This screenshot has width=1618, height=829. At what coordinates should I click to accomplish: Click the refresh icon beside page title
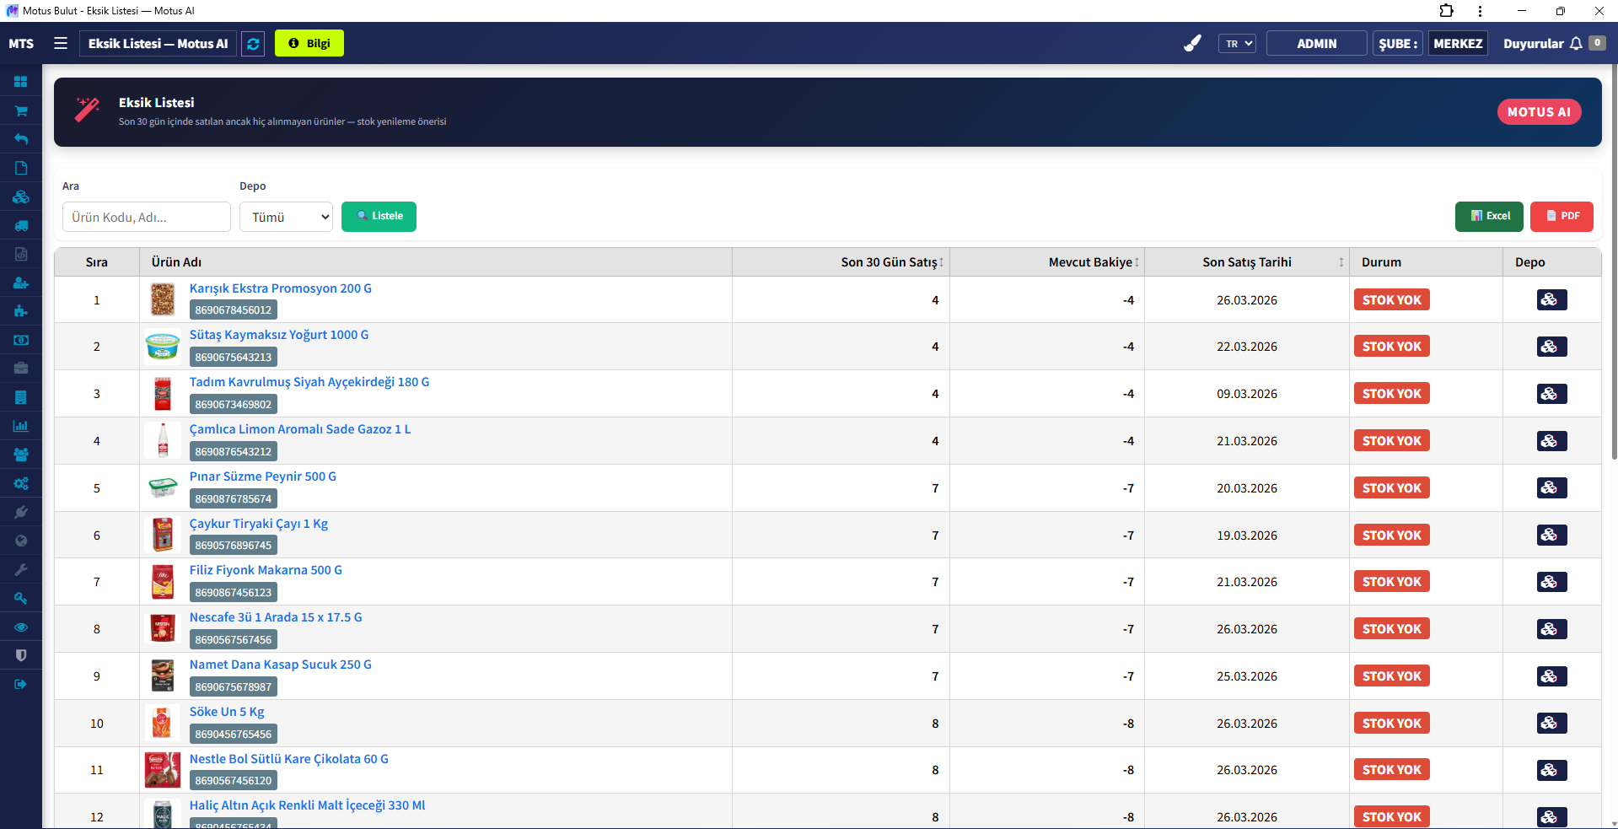point(253,44)
